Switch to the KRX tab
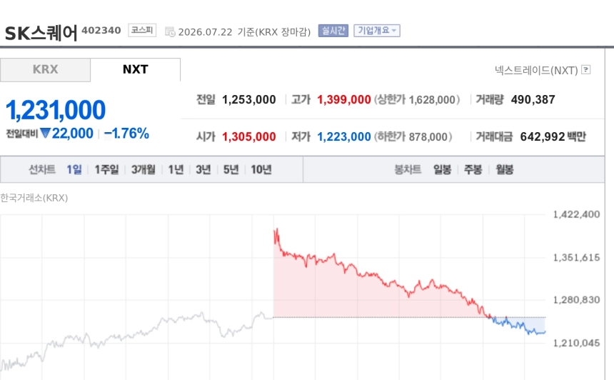The width and height of the screenshot is (614, 380). 46,69
